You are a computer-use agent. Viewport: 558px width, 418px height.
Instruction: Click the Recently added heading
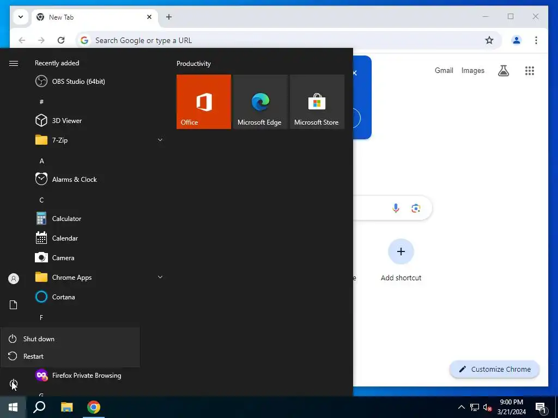click(x=57, y=63)
